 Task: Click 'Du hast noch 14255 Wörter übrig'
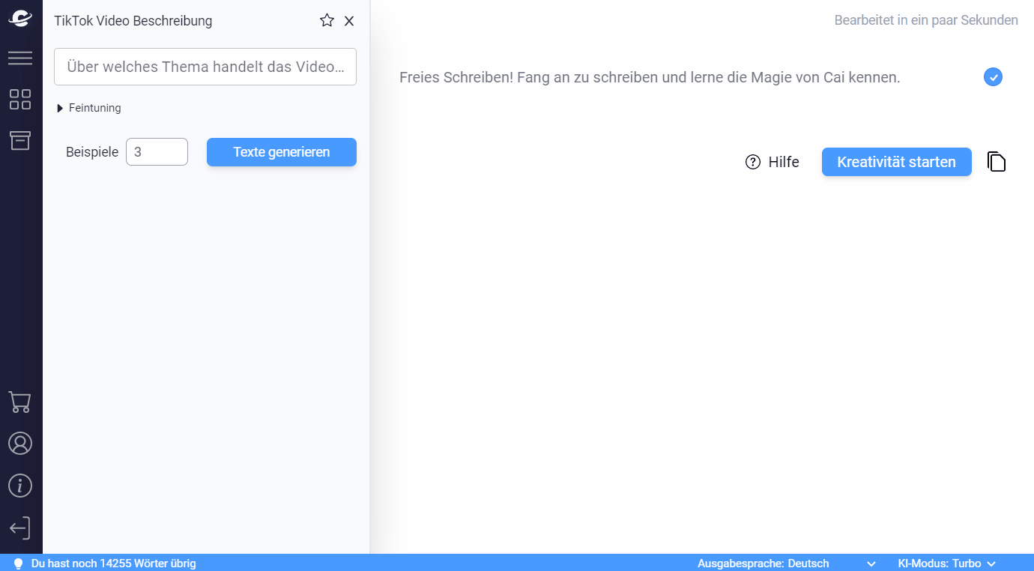coord(114,564)
